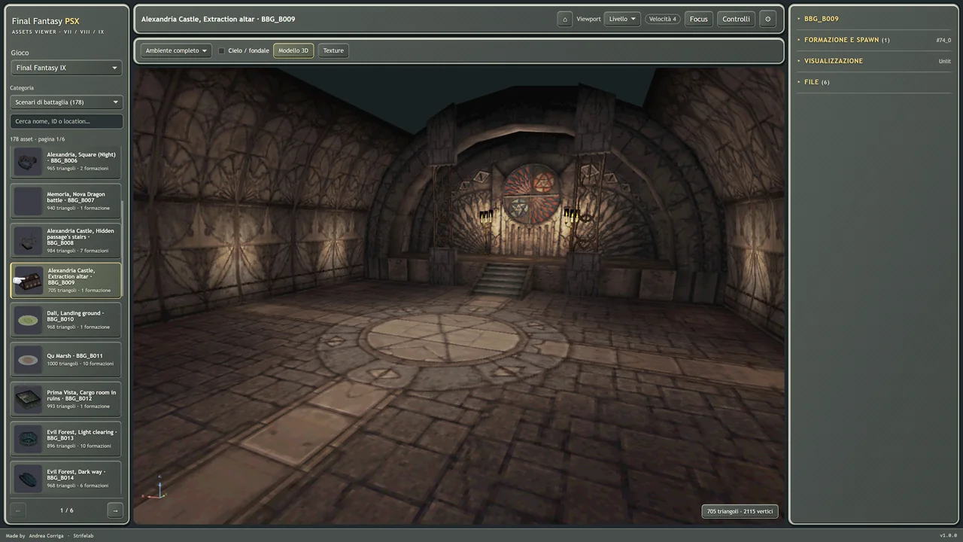
Task: Go to the next asset page arrow
Action: click(115, 510)
